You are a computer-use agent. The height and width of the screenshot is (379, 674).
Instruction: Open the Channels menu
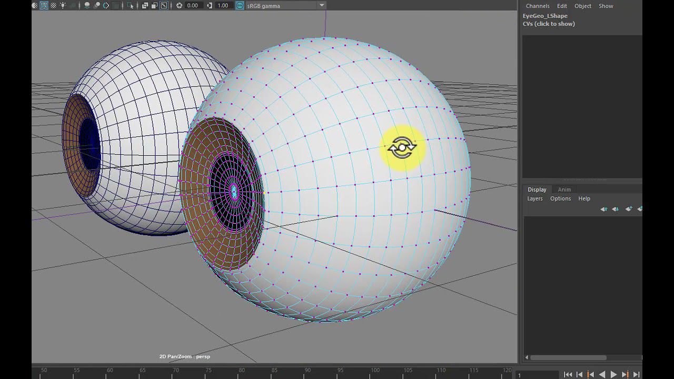click(x=538, y=6)
